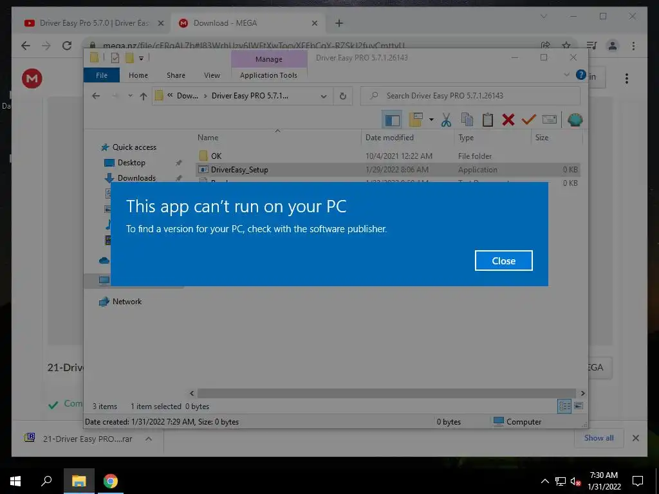Click New Folder icon in Explorer title bar
The height and width of the screenshot is (494, 659).
(129, 58)
